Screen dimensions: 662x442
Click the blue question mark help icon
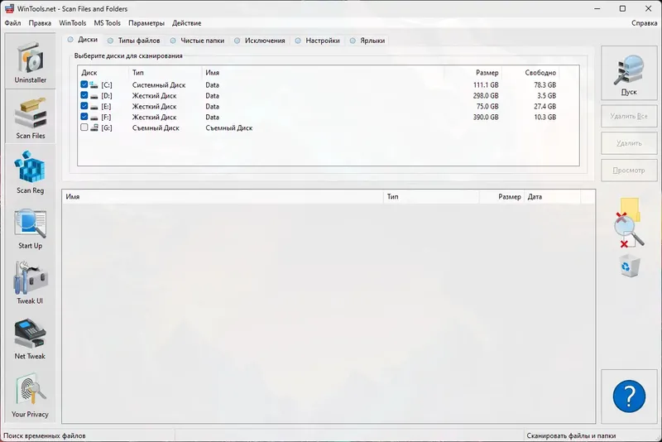click(x=629, y=396)
